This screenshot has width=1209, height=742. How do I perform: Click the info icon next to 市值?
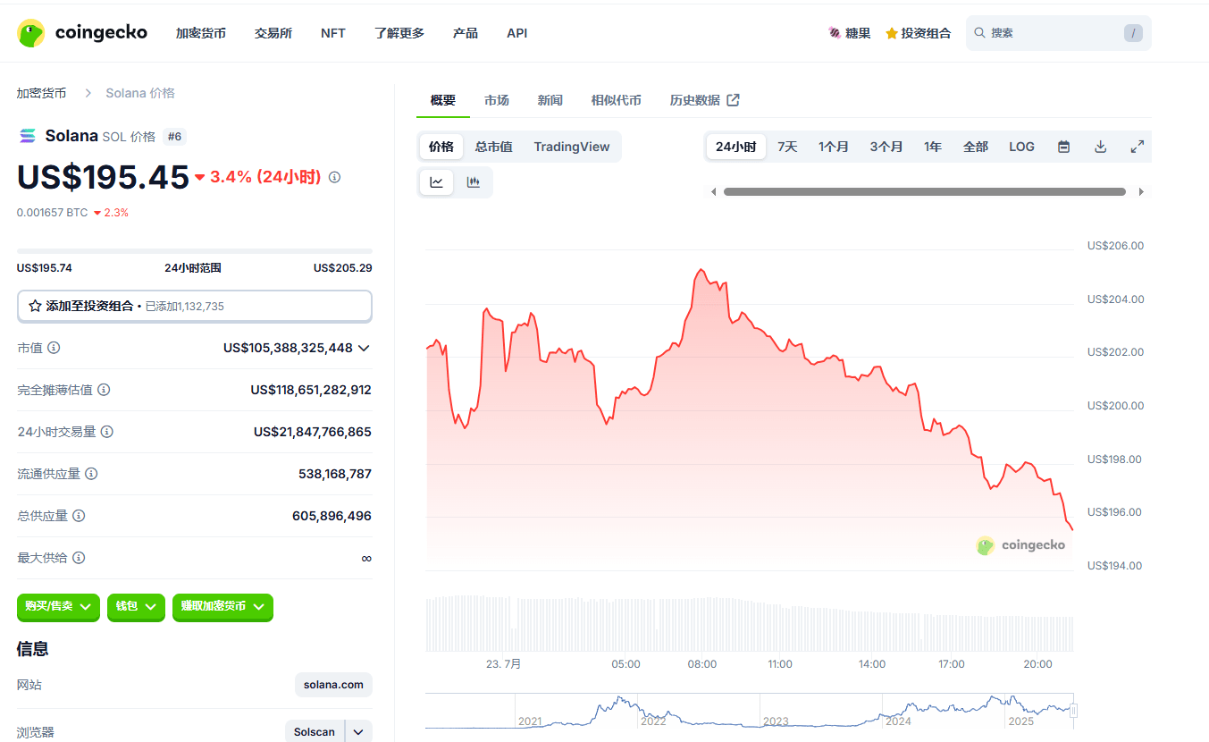pyautogui.click(x=54, y=348)
